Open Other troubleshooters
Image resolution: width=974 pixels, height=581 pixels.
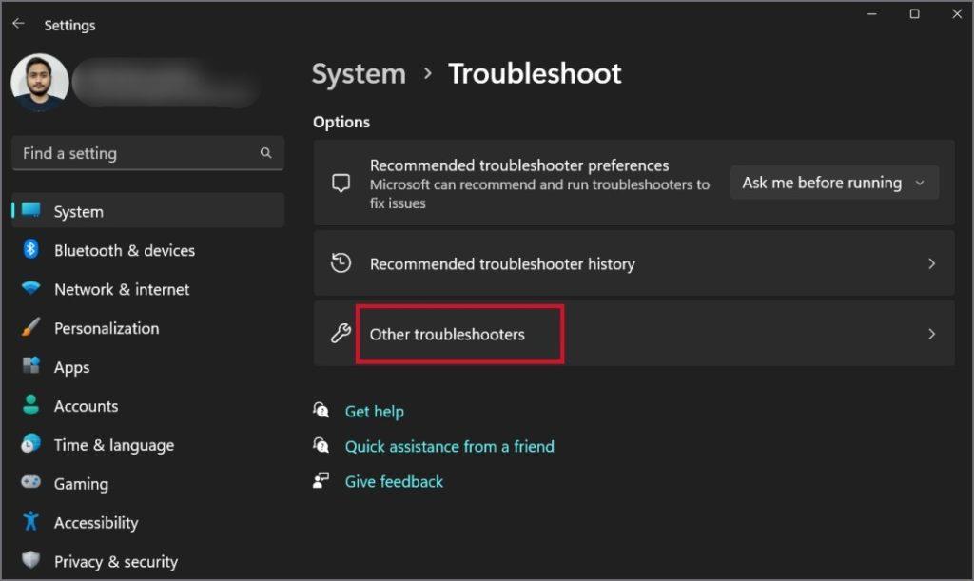point(633,334)
